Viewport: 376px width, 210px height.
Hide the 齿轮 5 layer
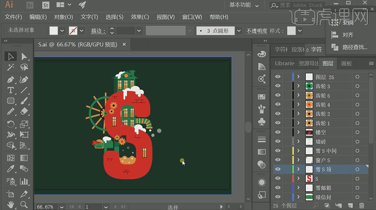(x=278, y=95)
